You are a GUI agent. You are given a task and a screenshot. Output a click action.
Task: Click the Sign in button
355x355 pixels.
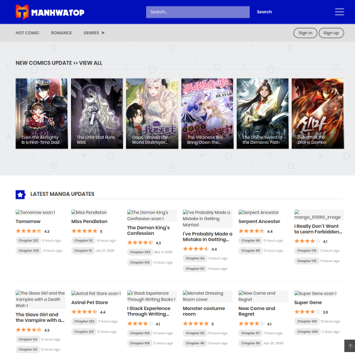click(305, 33)
